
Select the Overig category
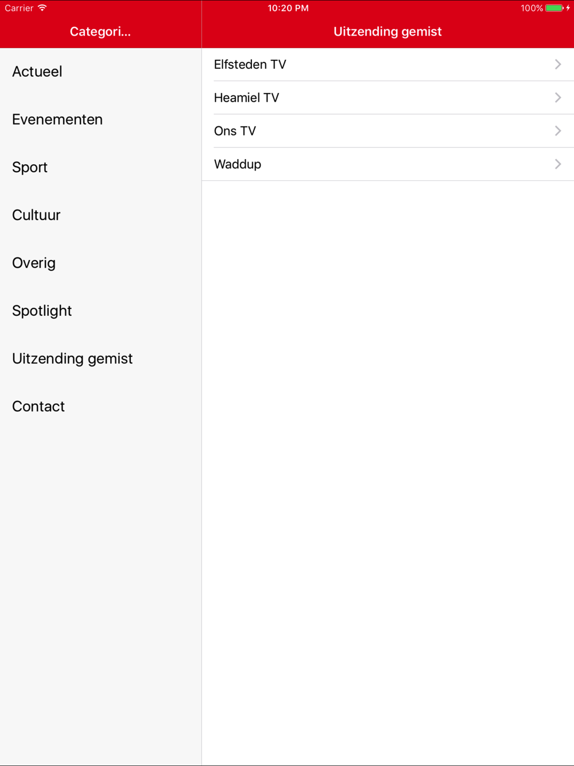point(100,263)
